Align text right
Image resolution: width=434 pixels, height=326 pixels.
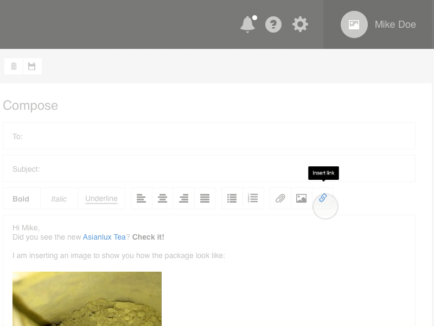pos(184,198)
